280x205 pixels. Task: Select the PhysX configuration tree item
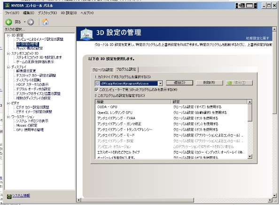[x=30, y=48]
